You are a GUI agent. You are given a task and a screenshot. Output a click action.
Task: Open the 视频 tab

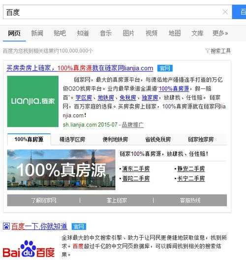click(x=152, y=33)
